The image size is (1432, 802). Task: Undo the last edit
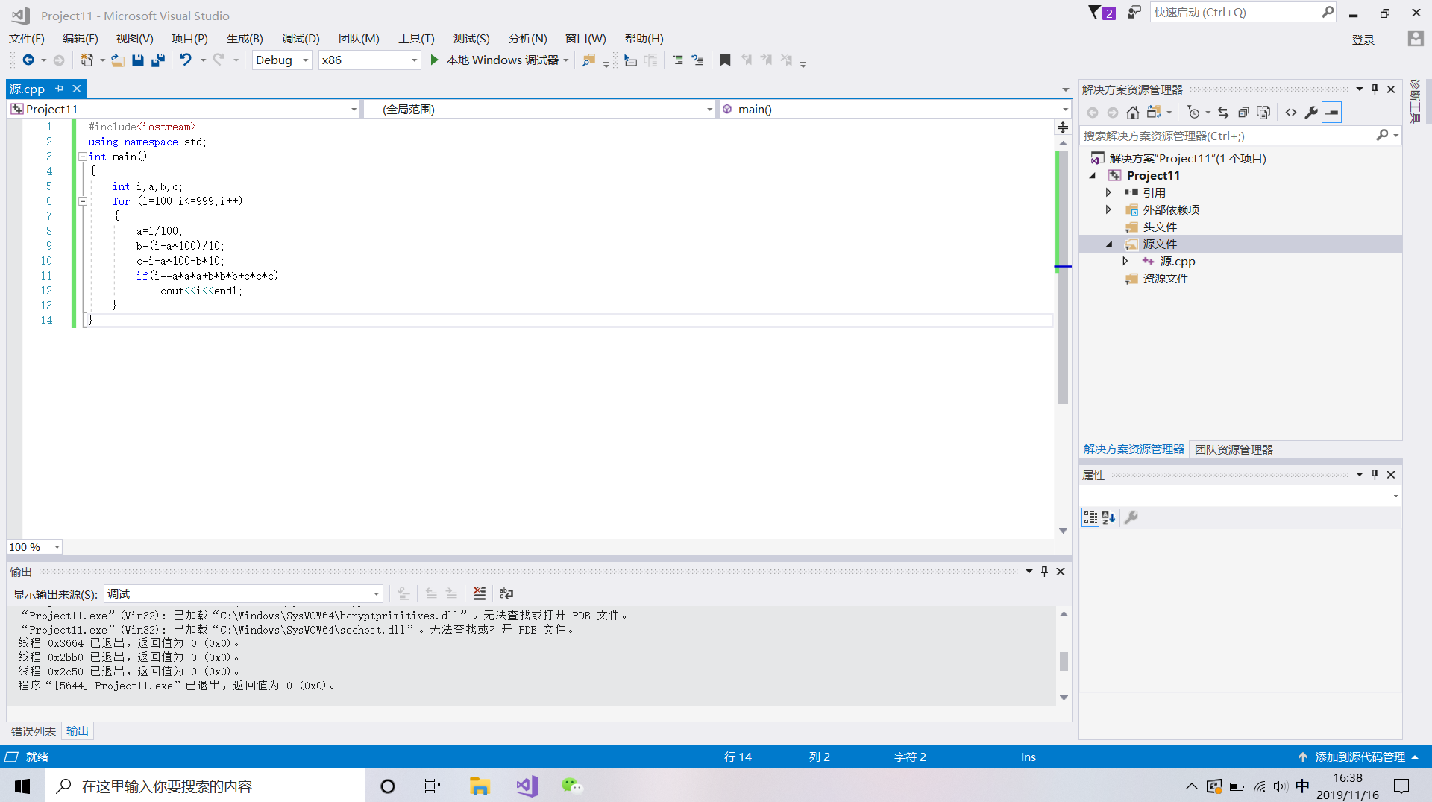[x=186, y=60]
